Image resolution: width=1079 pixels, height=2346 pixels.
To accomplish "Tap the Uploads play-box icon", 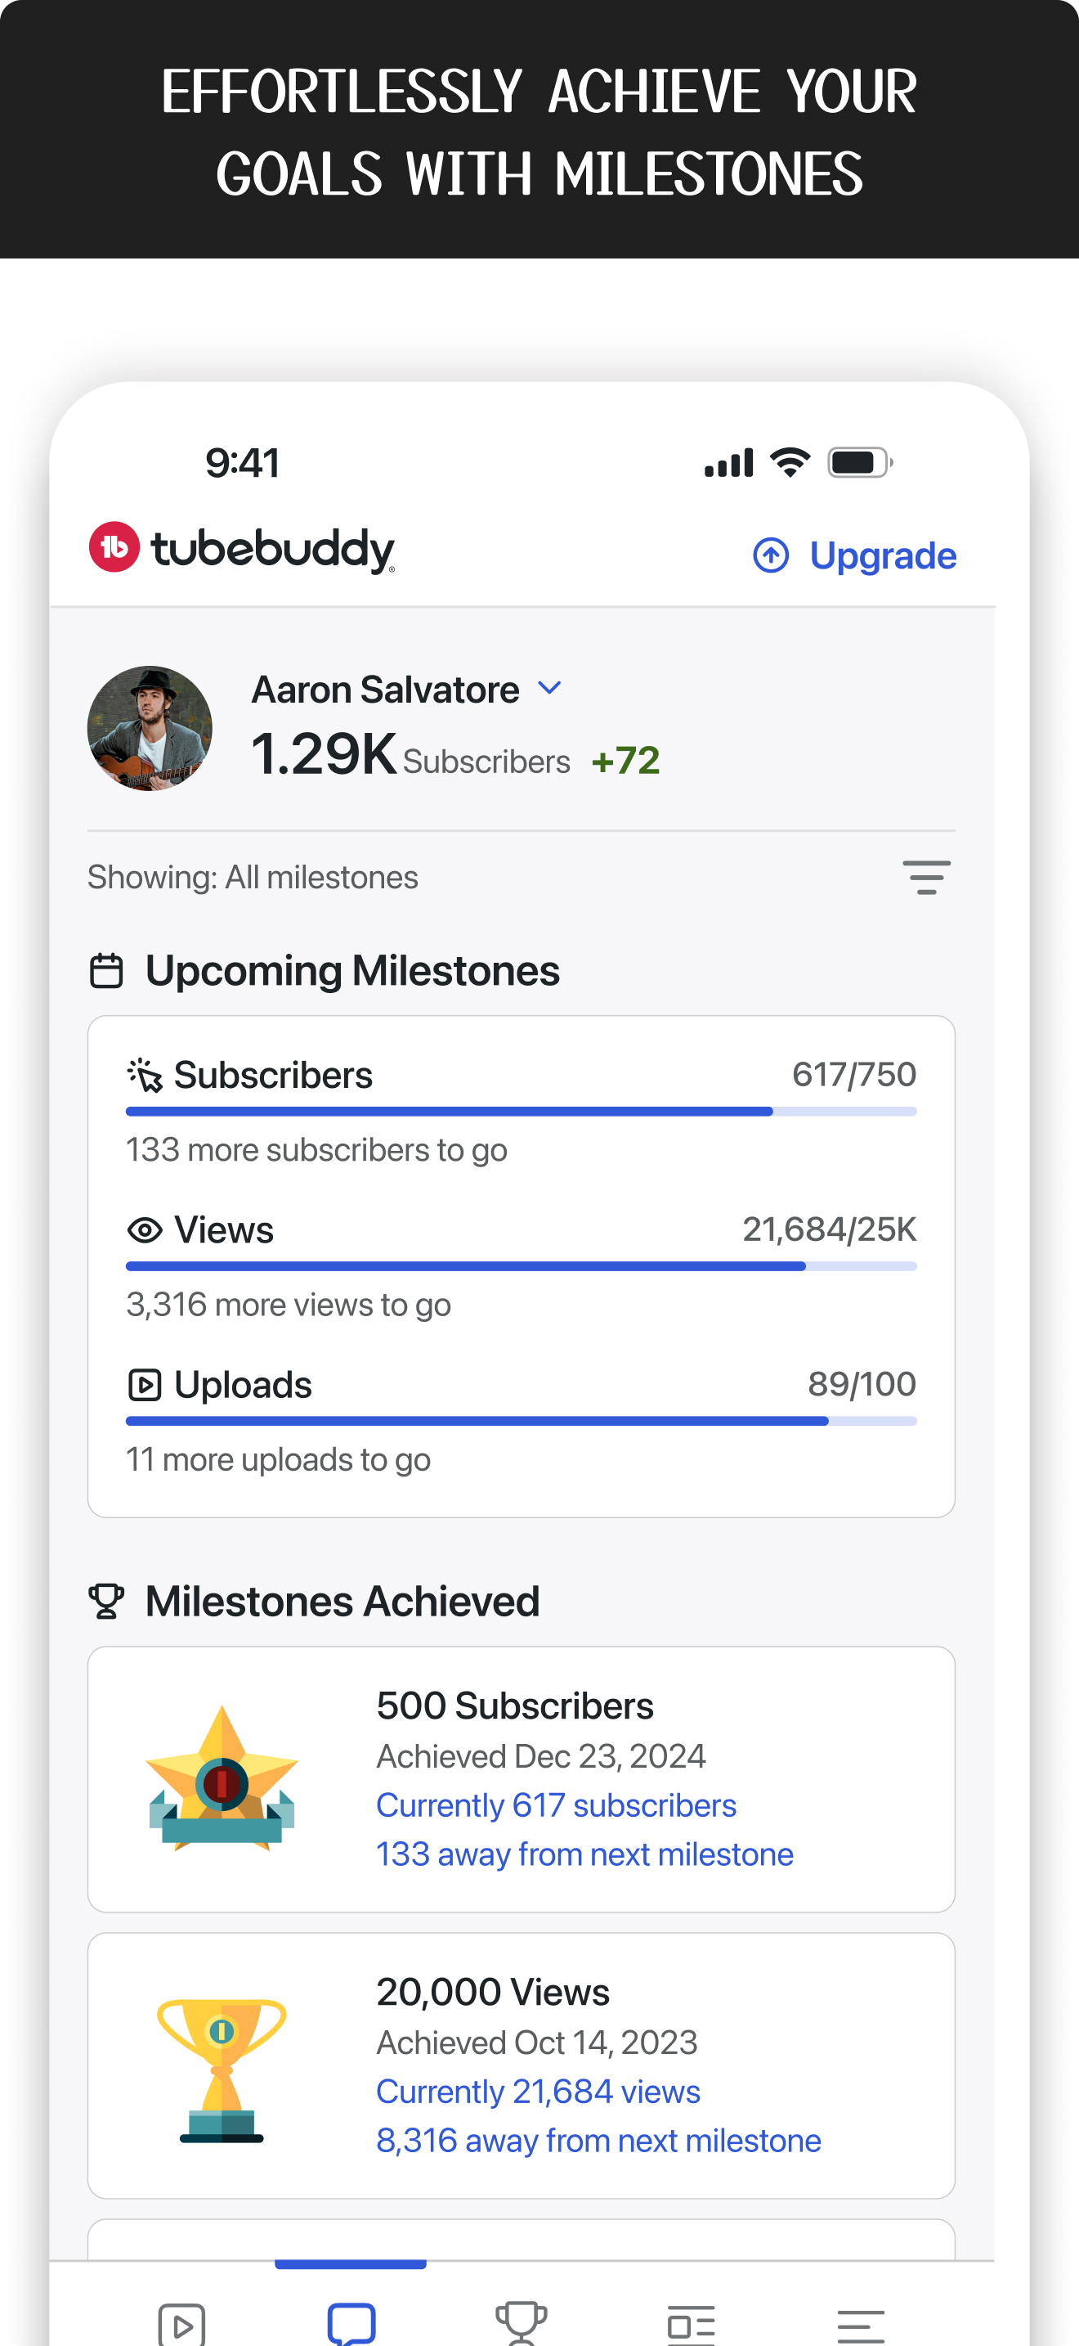I will (145, 1385).
